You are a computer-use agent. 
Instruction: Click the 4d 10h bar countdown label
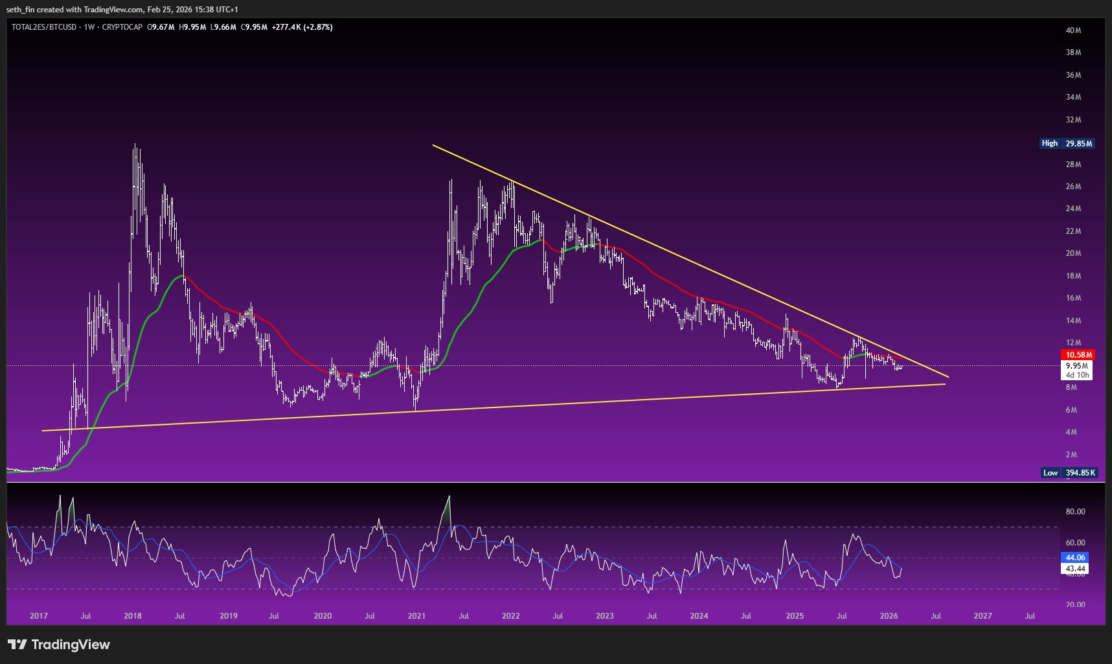coord(1078,375)
